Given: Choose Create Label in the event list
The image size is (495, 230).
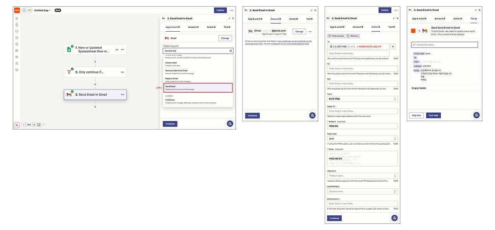Looking at the screenshot, I should (x=198, y=64).
